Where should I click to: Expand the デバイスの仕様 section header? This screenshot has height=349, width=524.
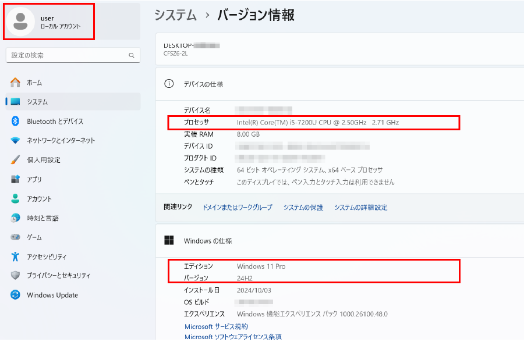click(340, 84)
